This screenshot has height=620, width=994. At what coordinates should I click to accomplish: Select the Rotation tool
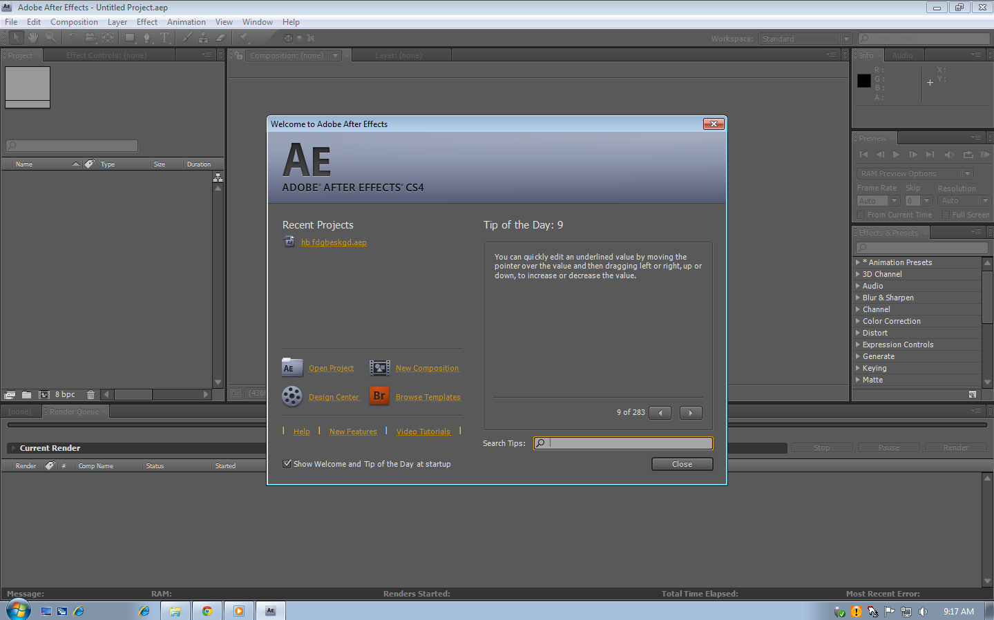point(73,38)
